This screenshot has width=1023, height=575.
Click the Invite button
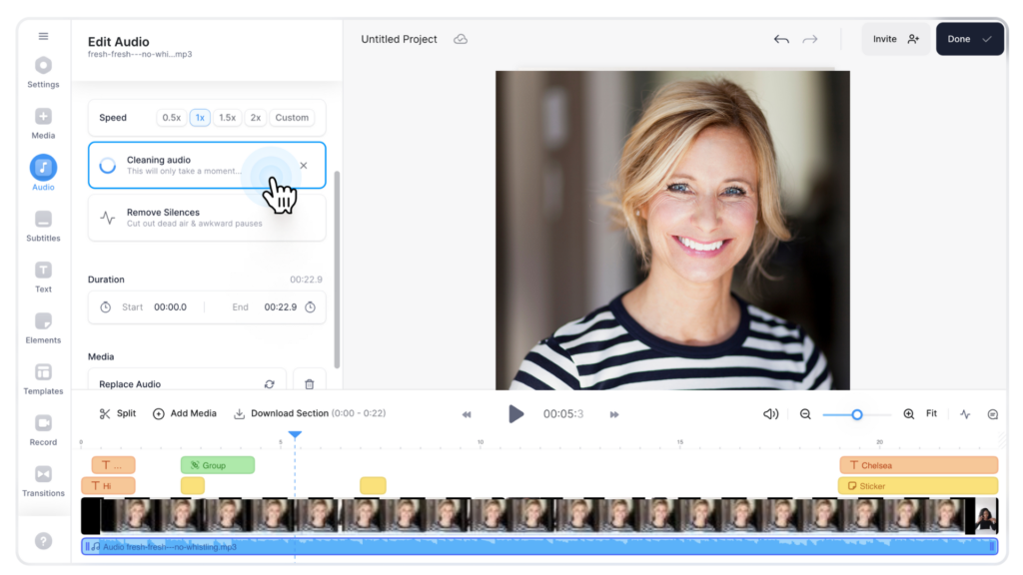coord(896,39)
